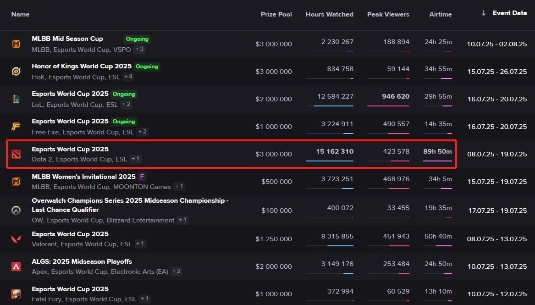535x305 pixels.
Task: Click the peak viewers value 253 484
Action: tap(396, 264)
